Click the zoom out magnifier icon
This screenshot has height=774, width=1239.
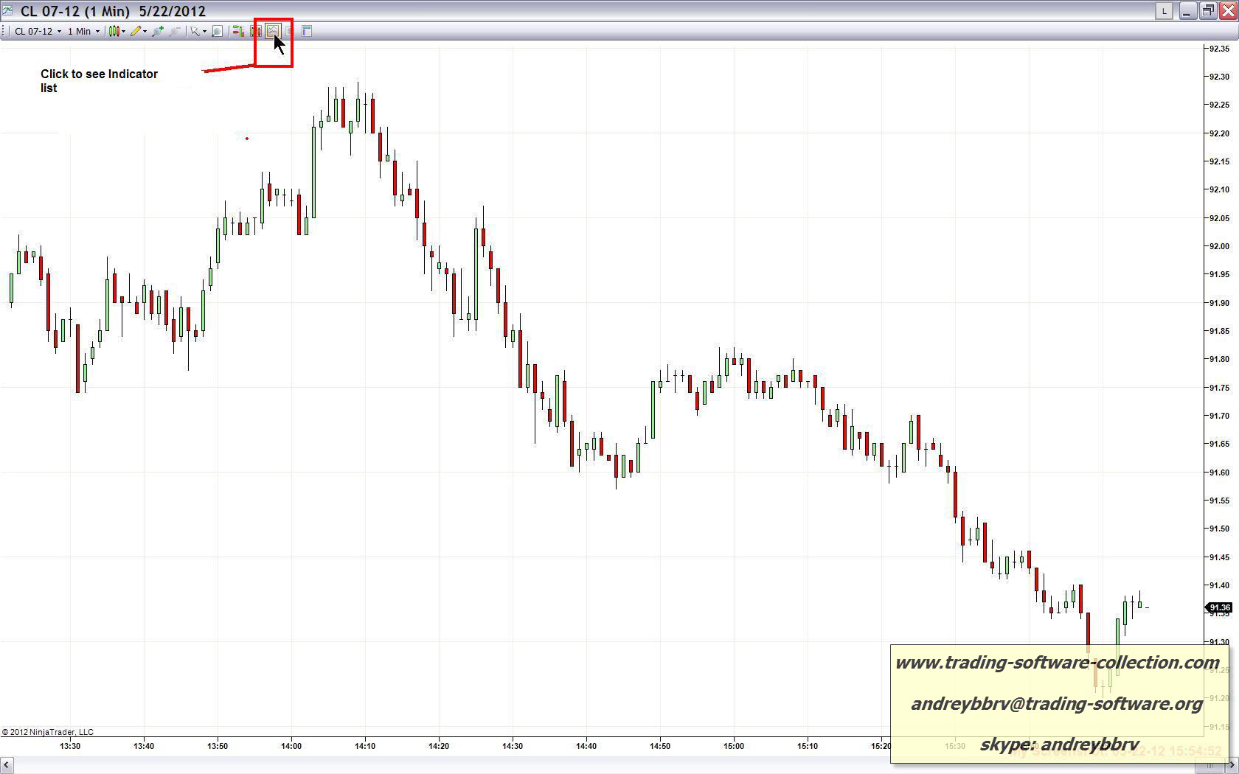click(x=174, y=31)
